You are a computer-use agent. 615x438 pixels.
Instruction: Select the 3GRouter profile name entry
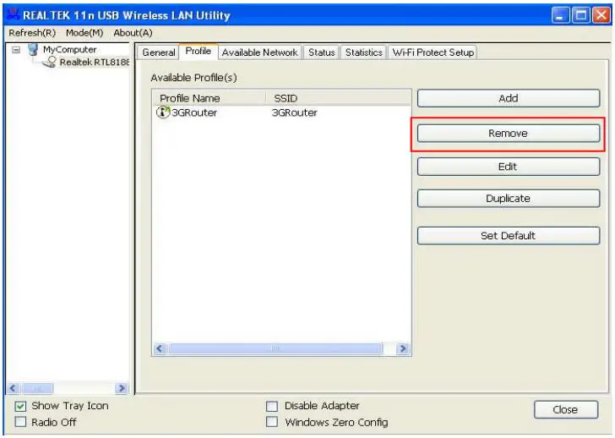pyautogui.click(x=194, y=112)
